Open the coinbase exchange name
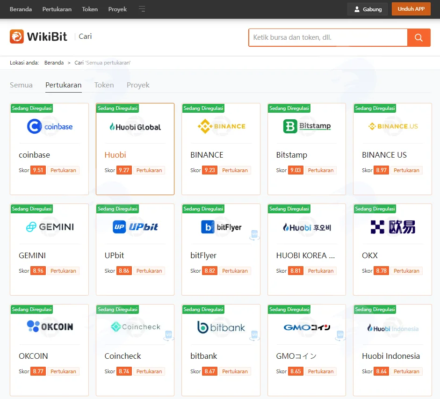This screenshot has width=440, height=399. click(34, 155)
